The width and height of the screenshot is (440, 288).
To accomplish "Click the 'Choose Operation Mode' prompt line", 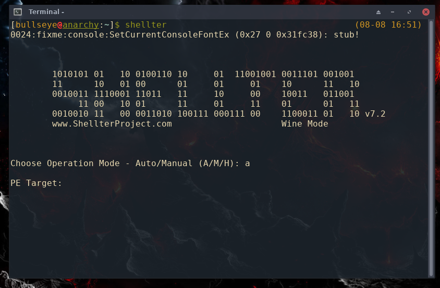I will (x=130, y=163).
